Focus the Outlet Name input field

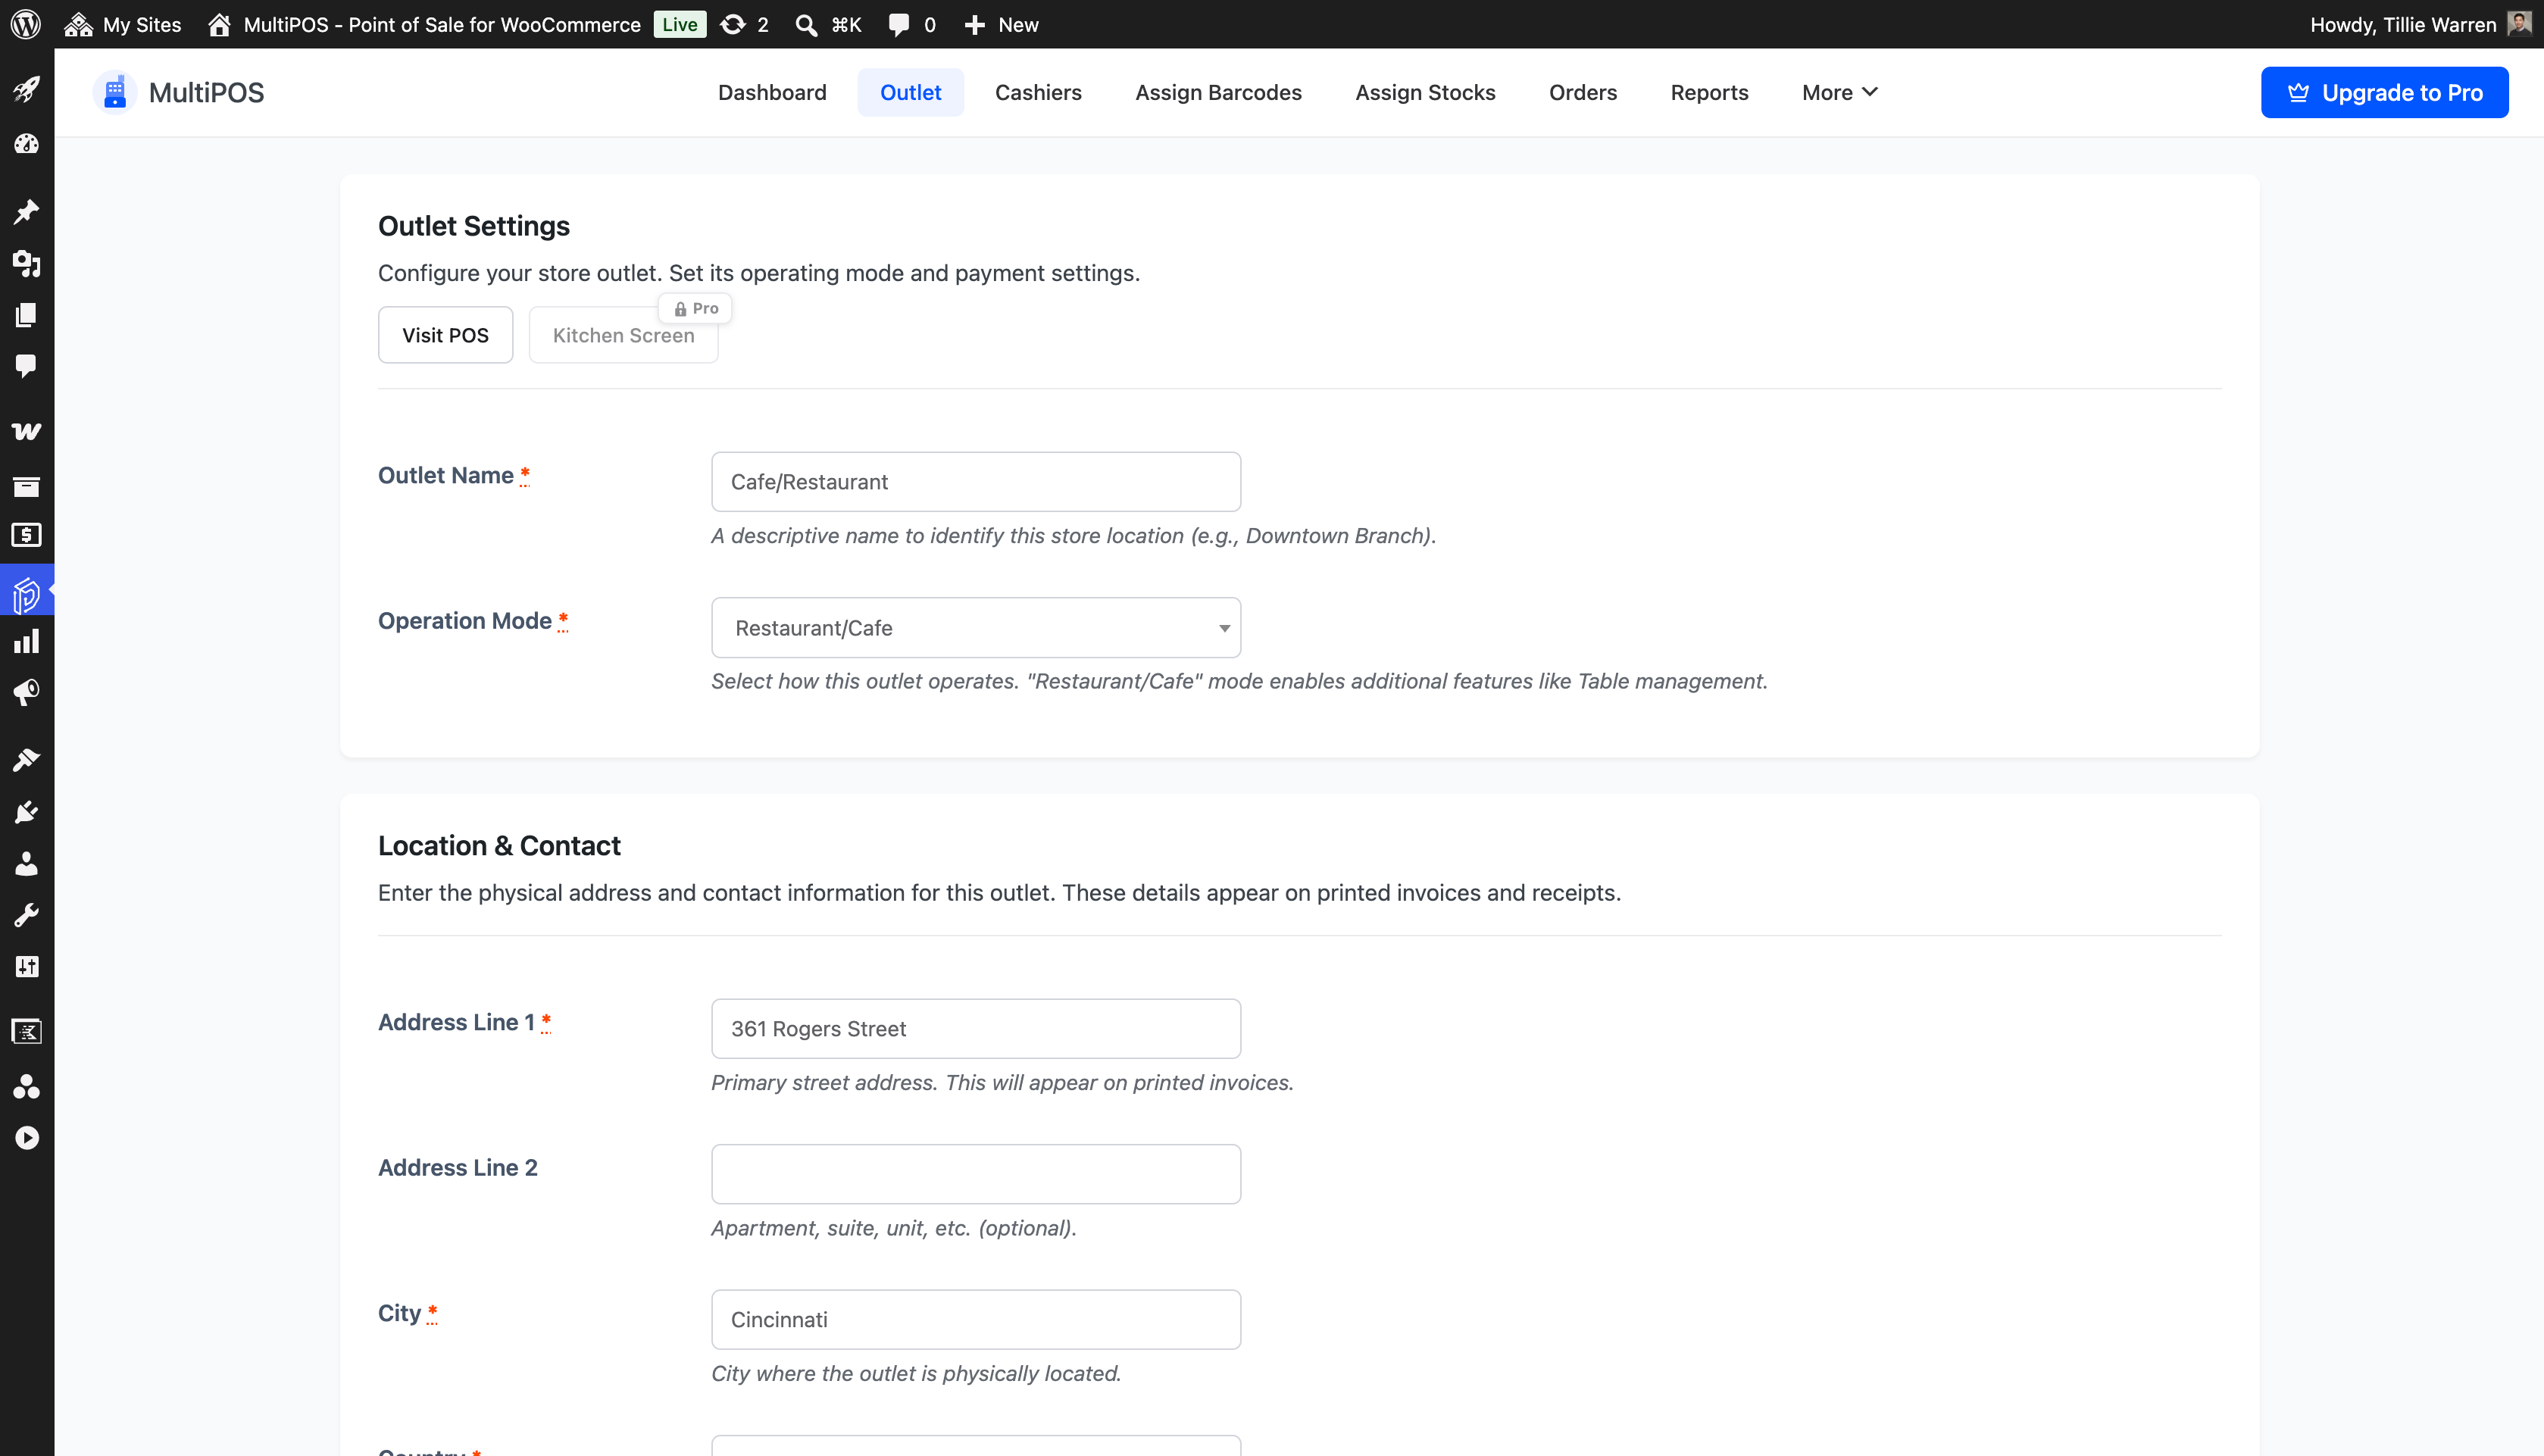click(976, 482)
